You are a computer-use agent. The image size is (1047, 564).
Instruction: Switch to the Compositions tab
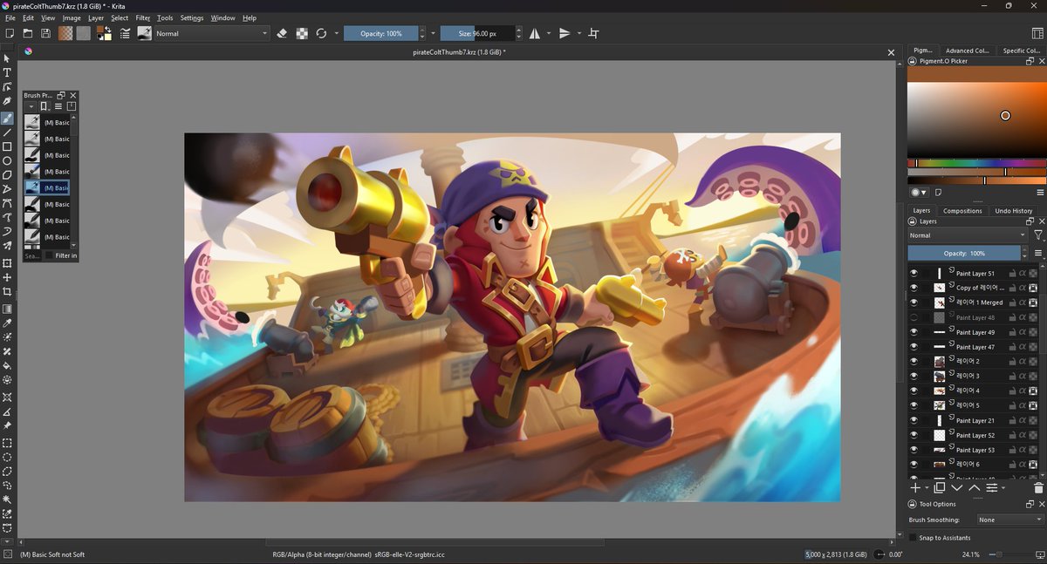[962, 210]
